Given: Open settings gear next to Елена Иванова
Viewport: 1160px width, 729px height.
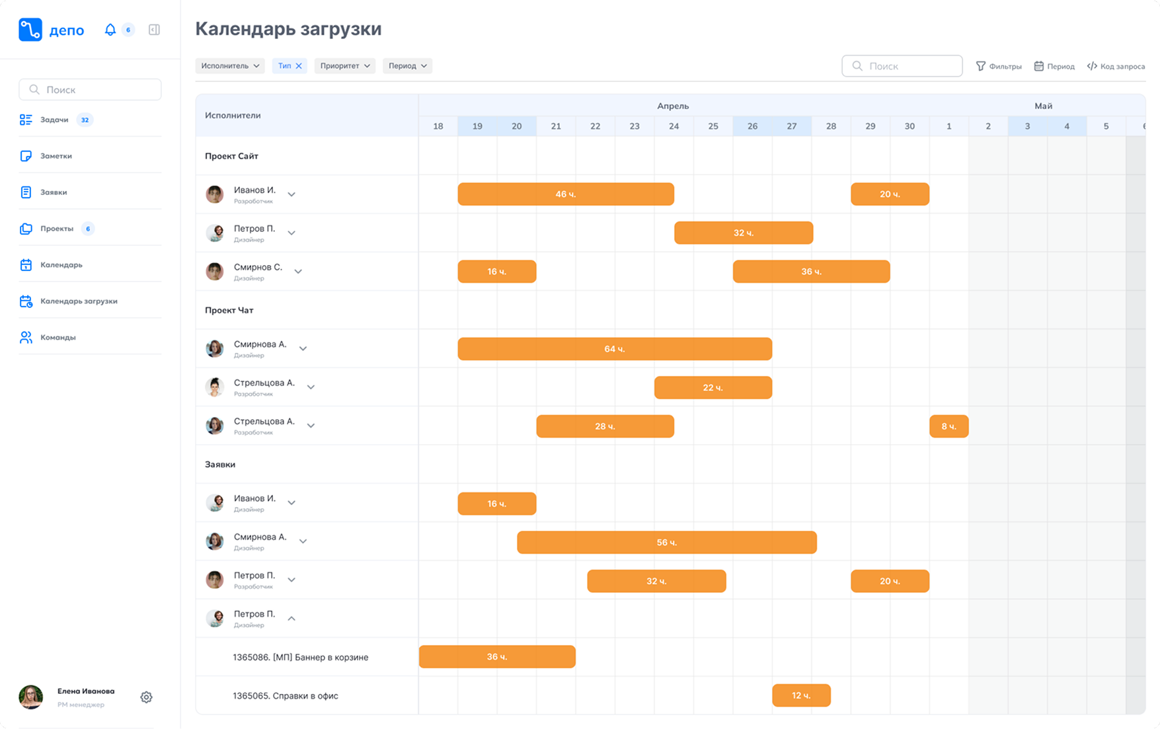Looking at the screenshot, I should 146,697.
